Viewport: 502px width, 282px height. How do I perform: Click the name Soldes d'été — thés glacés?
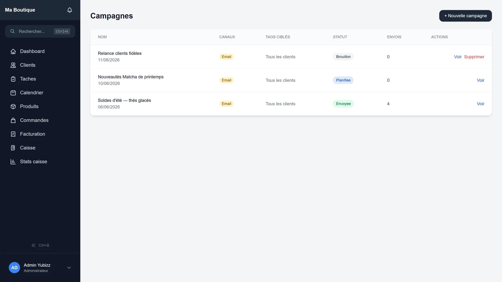[124, 100]
